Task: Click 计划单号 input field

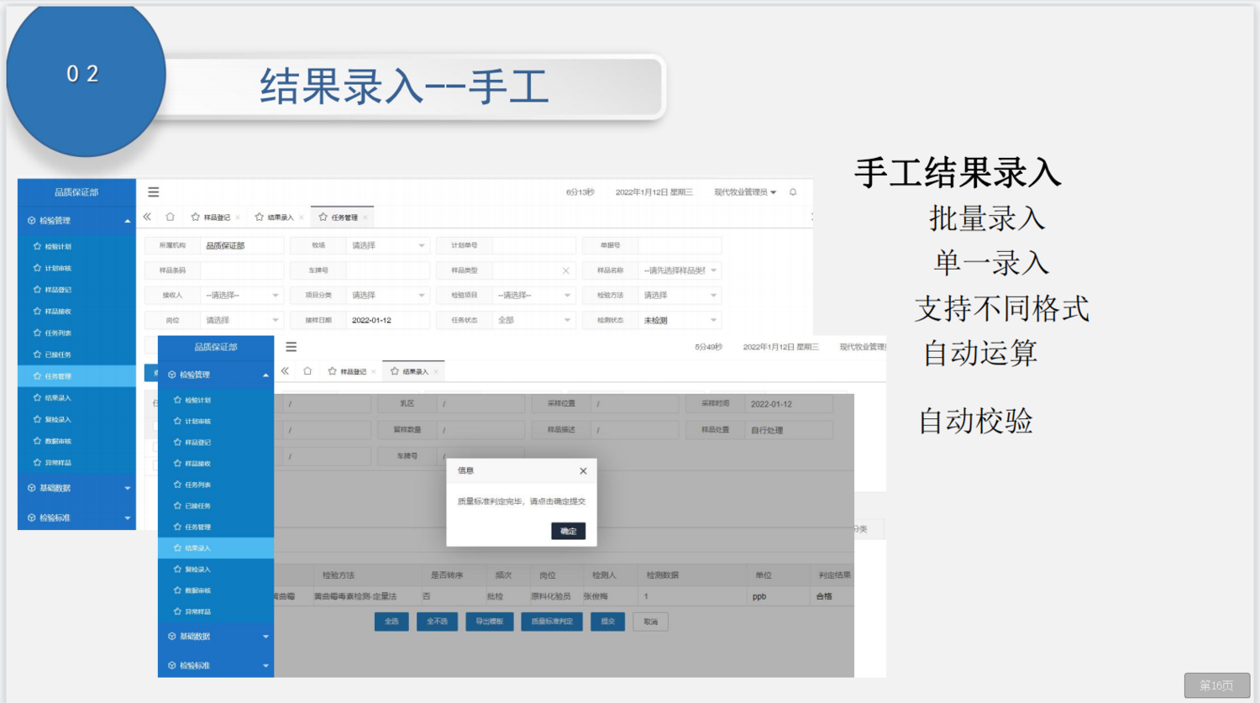Action: click(x=534, y=246)
